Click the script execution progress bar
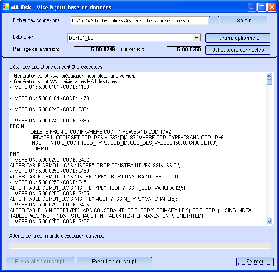The height and width of the screenshot is (272, 279). click(139, 245)
